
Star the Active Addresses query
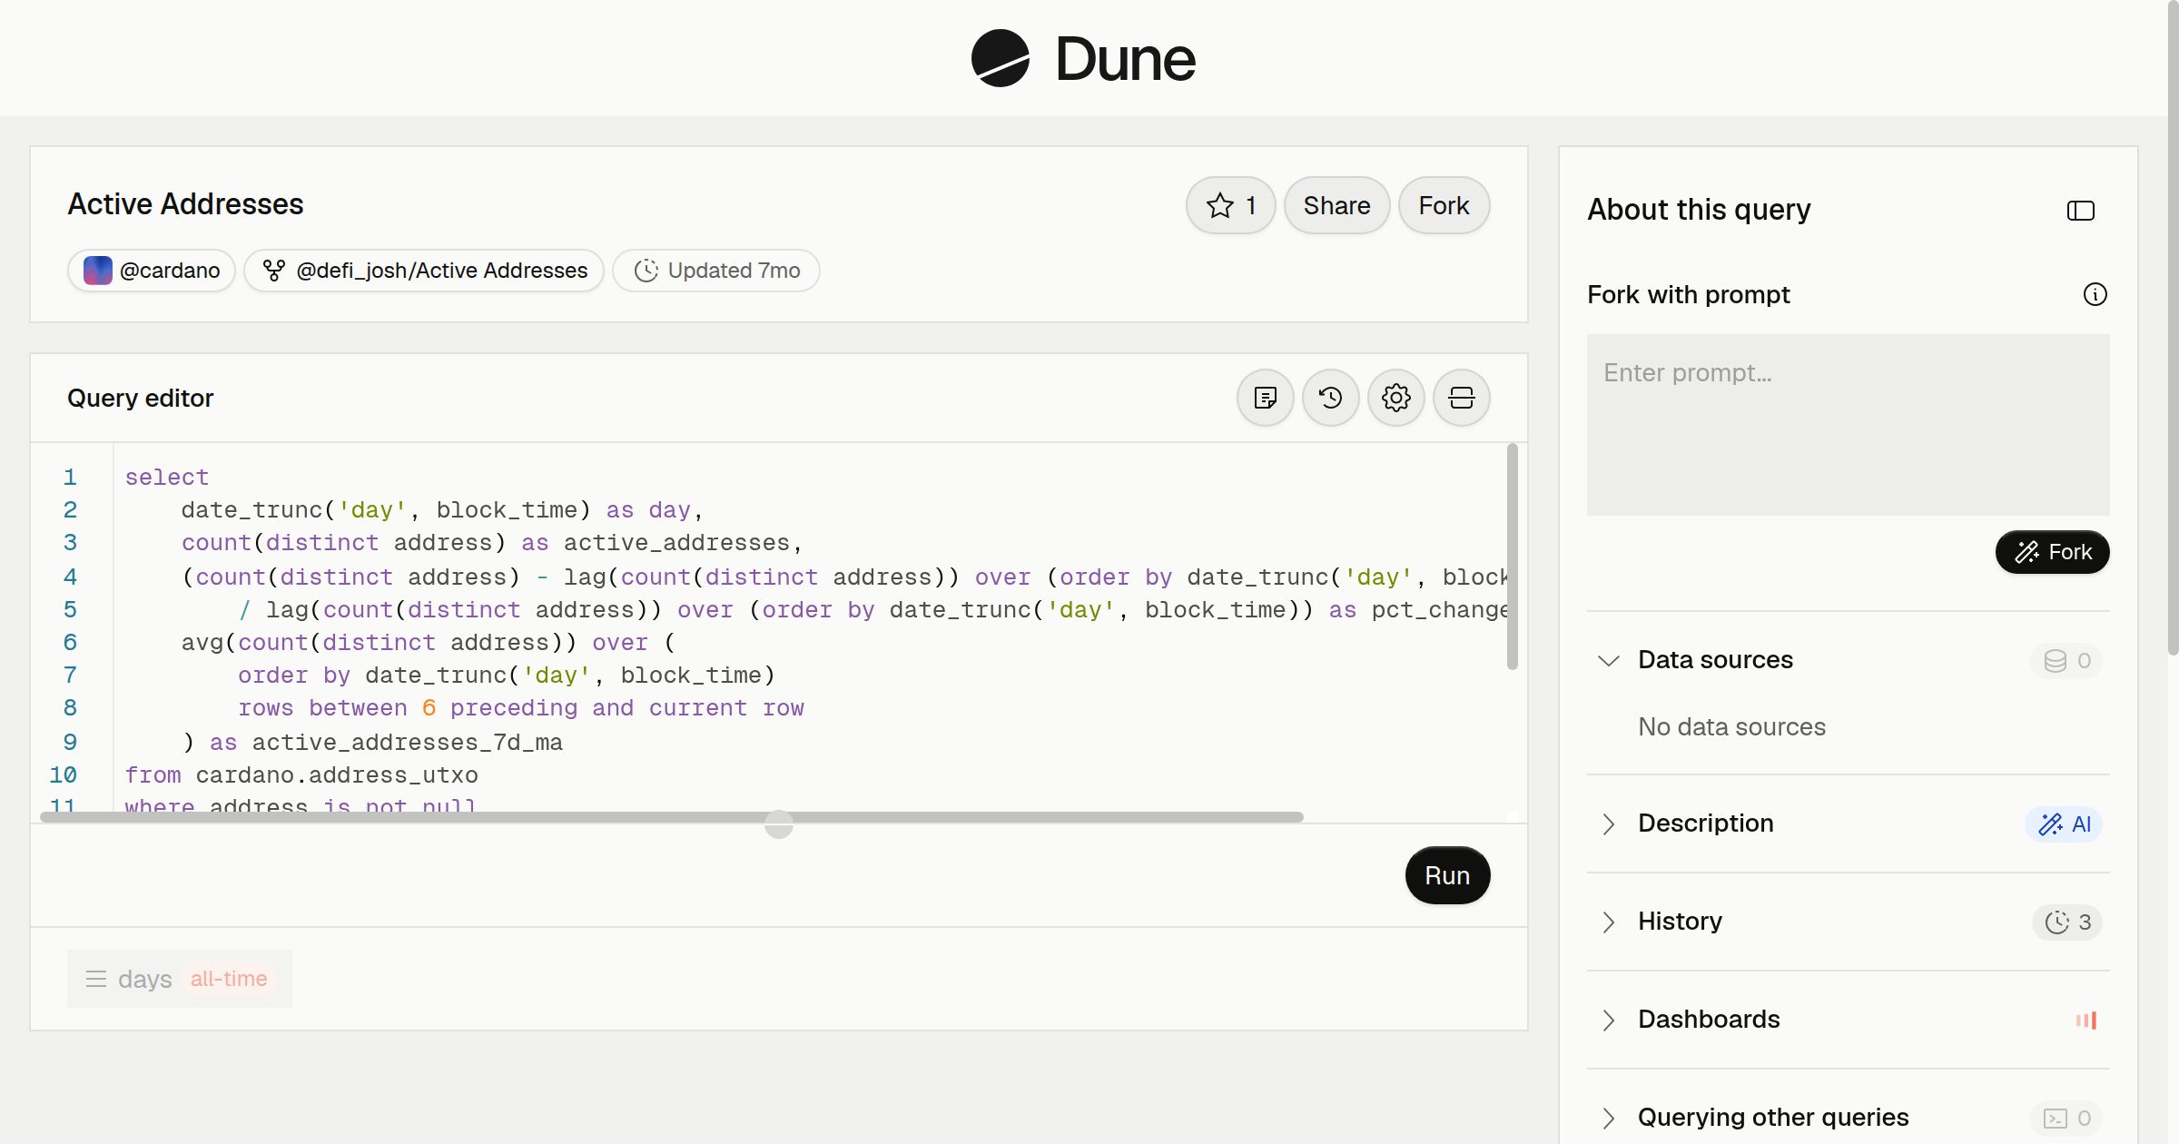click(1230, 205)
